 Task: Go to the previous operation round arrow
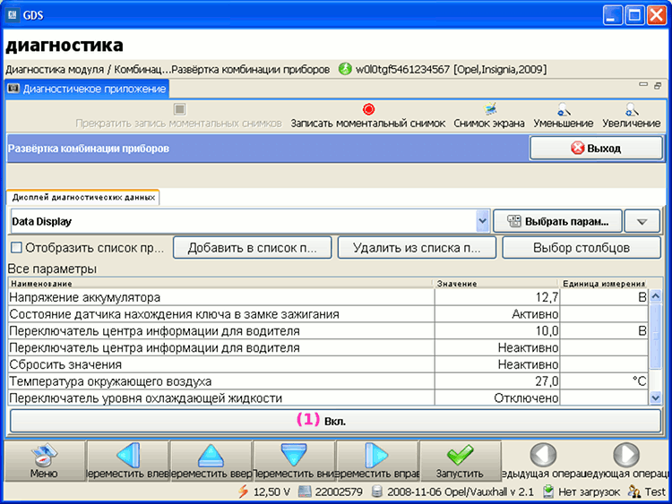point(543,455)
